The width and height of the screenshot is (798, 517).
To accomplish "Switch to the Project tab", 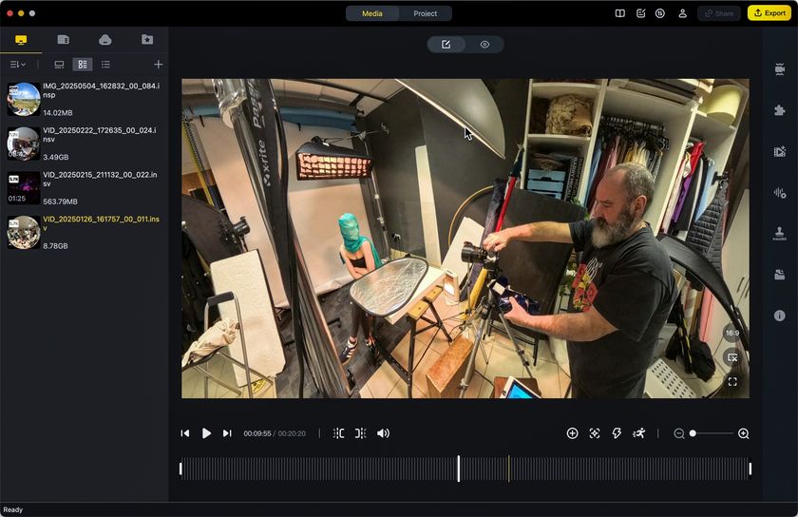I will (x=425, y=13).
